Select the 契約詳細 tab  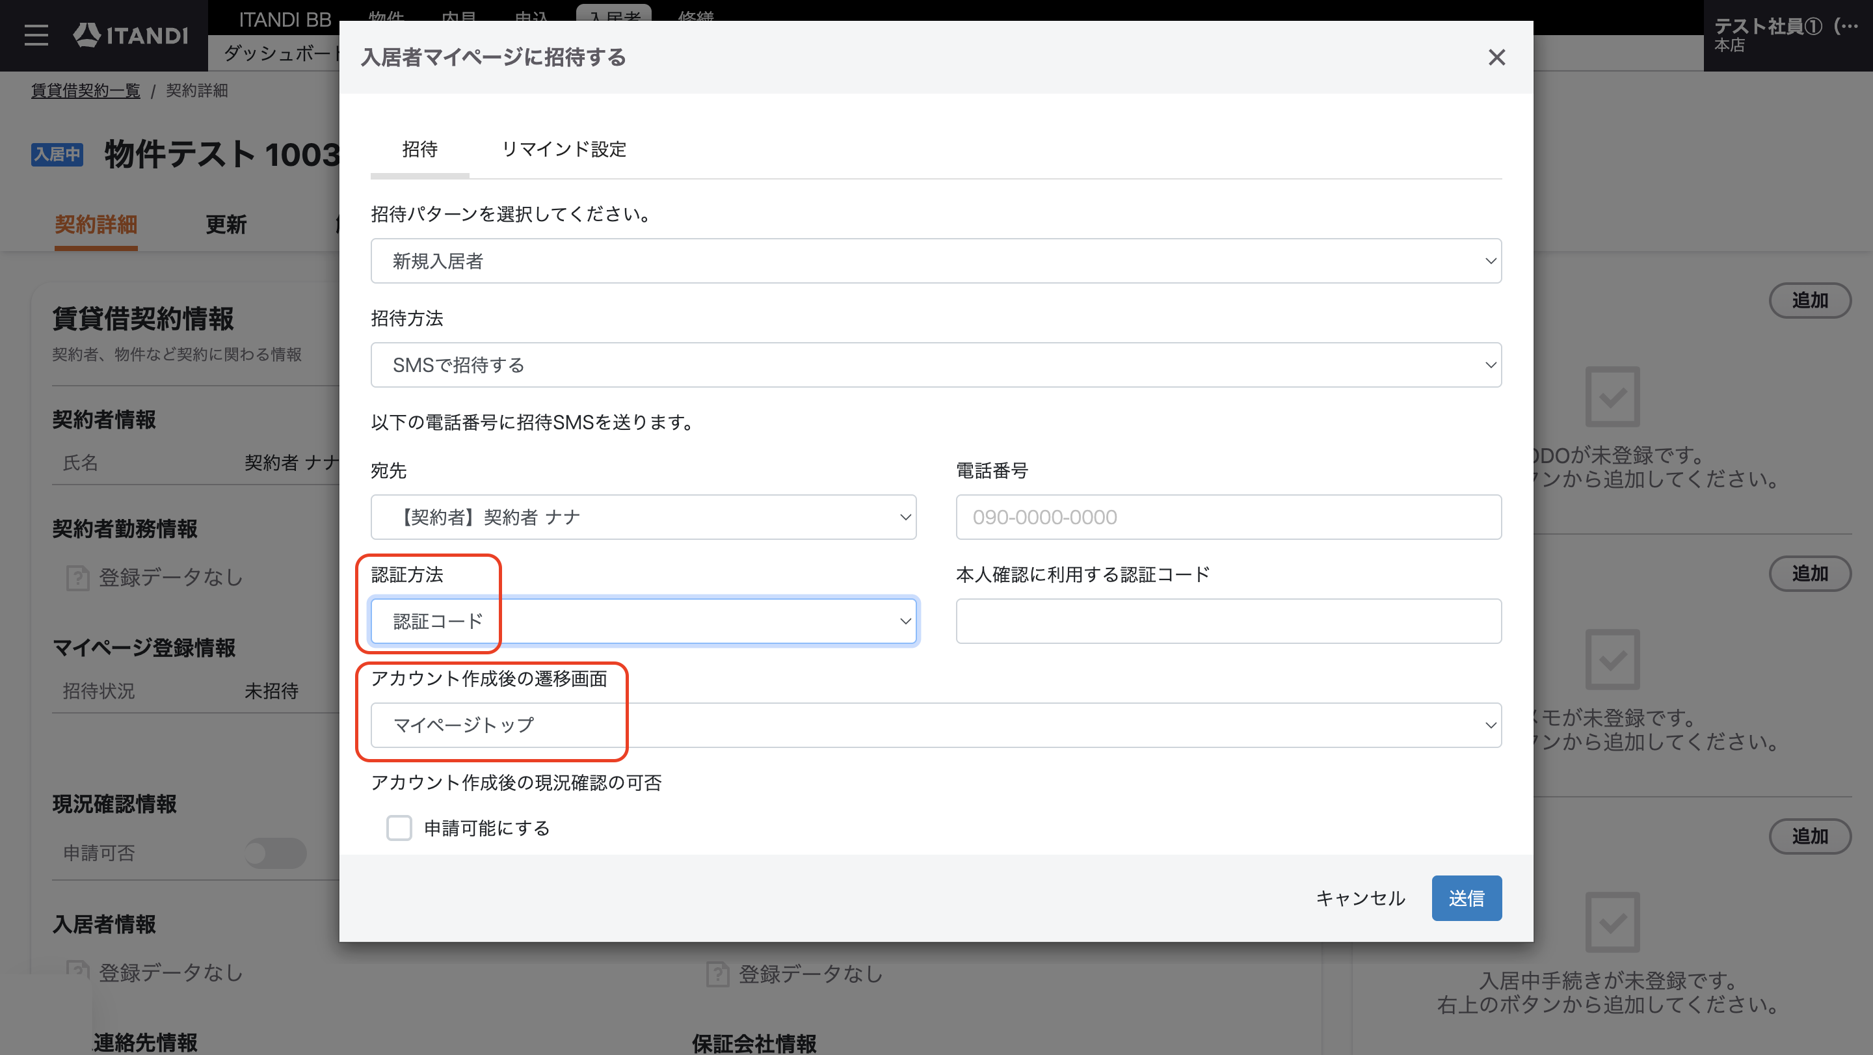96,224
